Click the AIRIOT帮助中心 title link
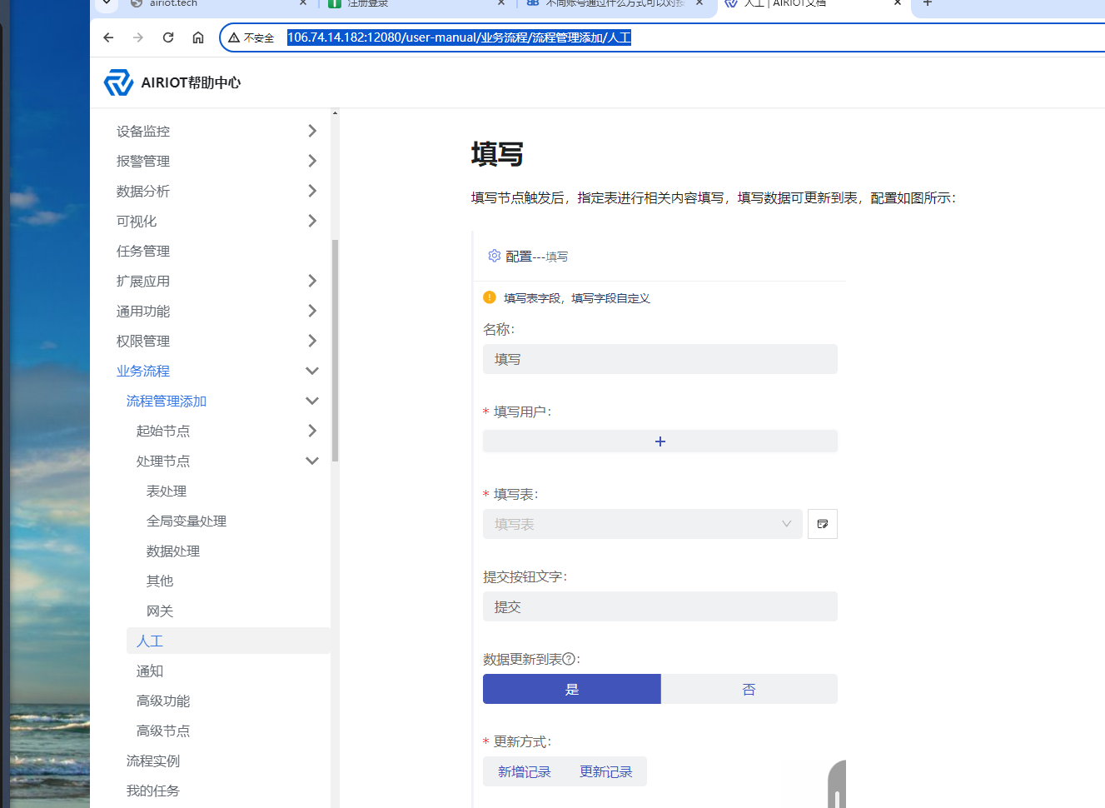The width and height of the screenshot is (1105, 808). (191, 82)
